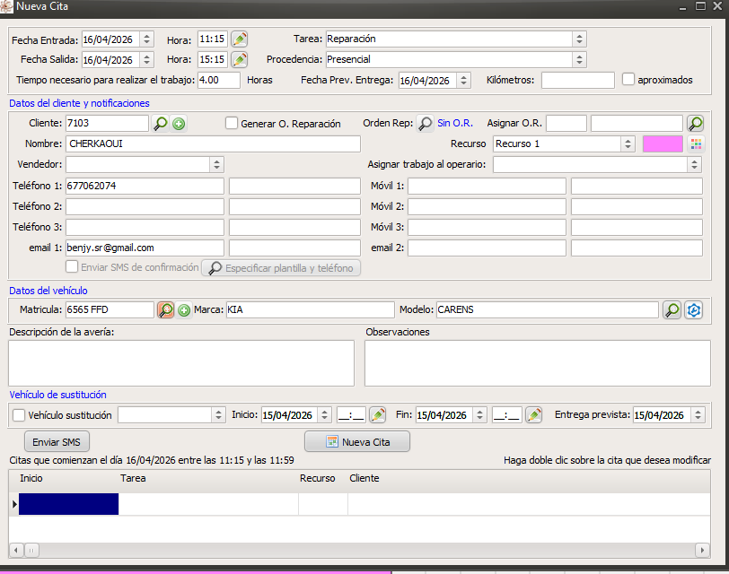Expand Asignar trabajo al operario dropdown
729x574 pixels.
point(597,164)
